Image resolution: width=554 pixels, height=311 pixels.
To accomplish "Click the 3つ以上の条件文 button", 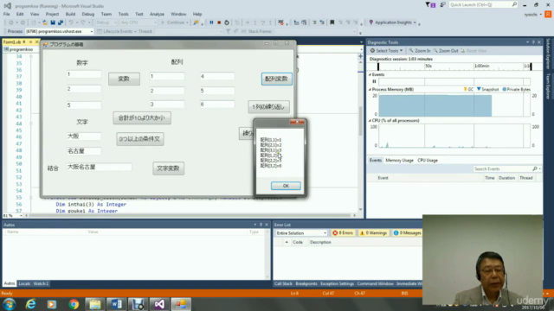I will 140,139.
